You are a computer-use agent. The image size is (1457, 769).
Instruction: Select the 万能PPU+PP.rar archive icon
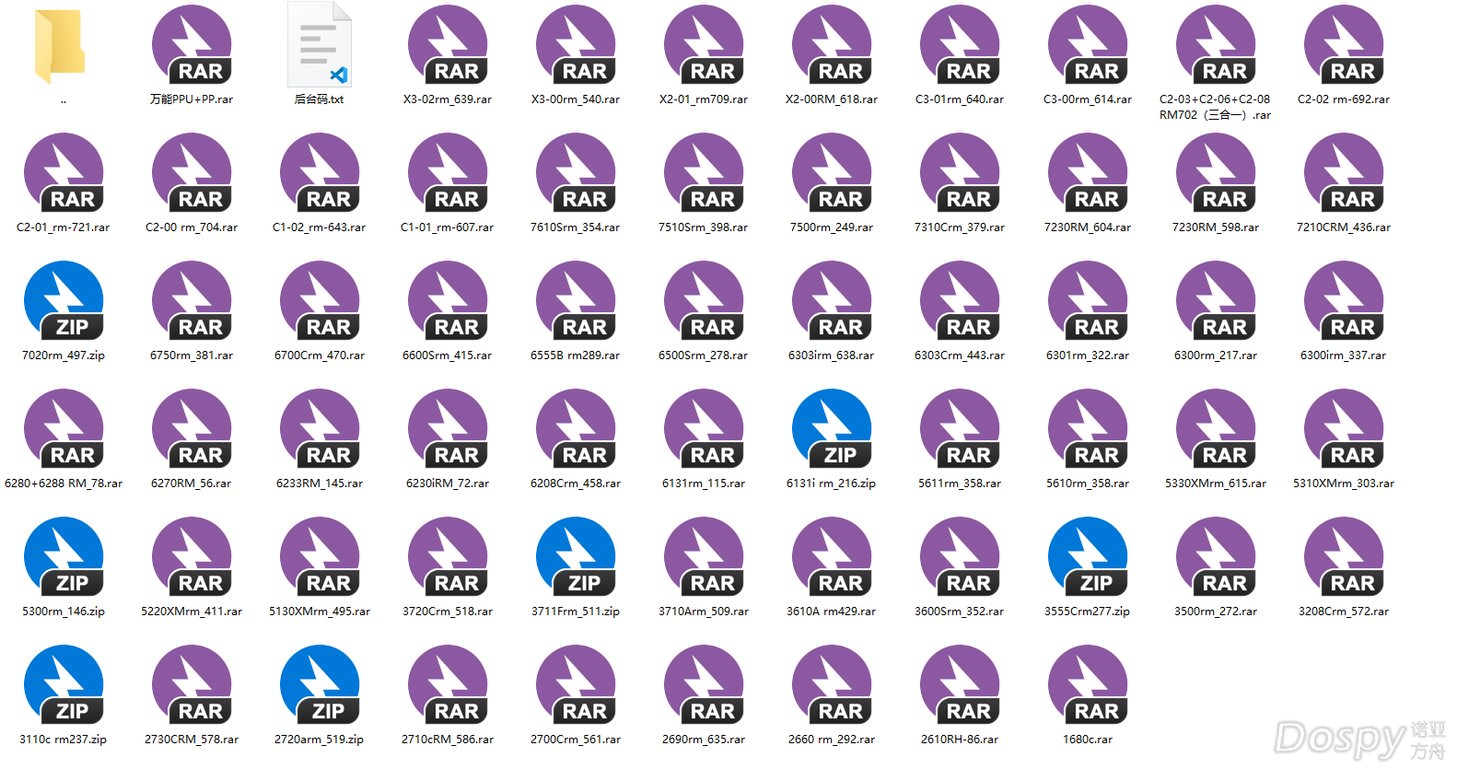coord(192,44)
